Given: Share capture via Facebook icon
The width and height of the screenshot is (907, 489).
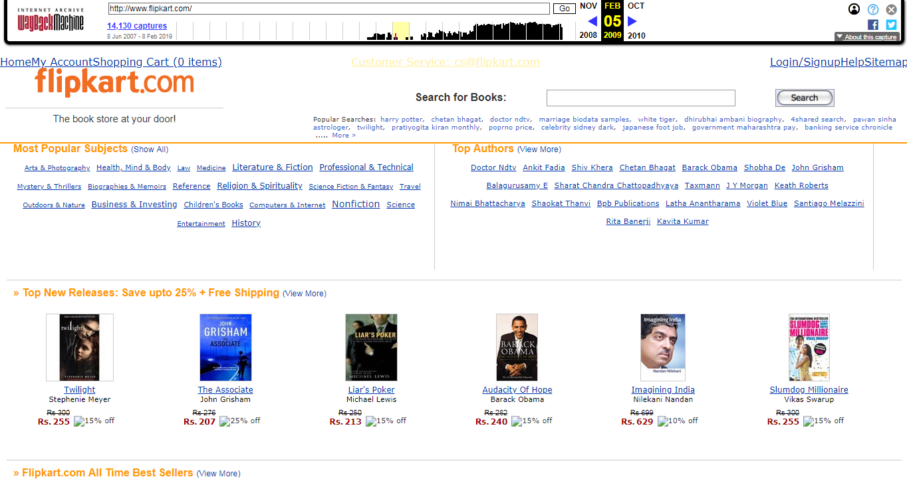Looking at the screenshot, I should pos(873,25).
